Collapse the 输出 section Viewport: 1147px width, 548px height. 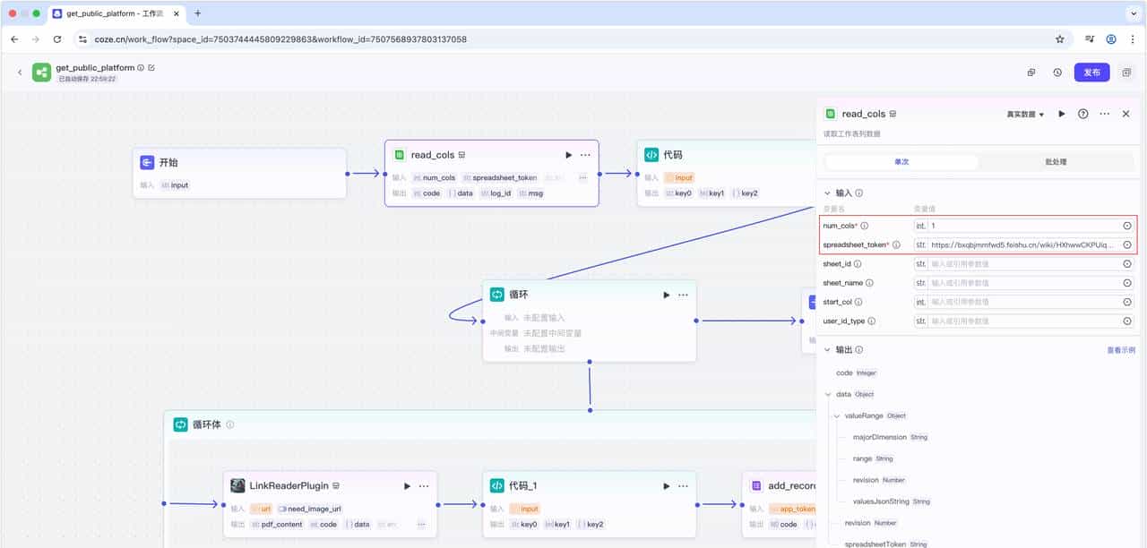826,350
